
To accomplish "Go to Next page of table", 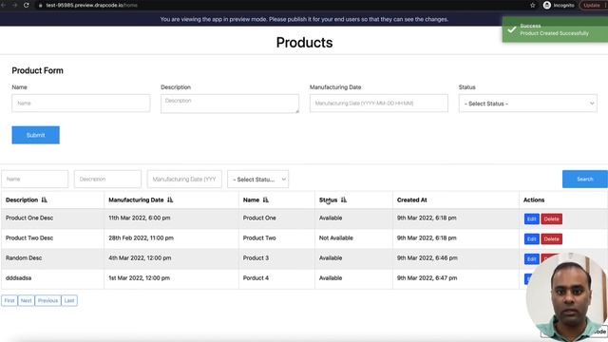I will pyautogui.click(x=26, y=300).
